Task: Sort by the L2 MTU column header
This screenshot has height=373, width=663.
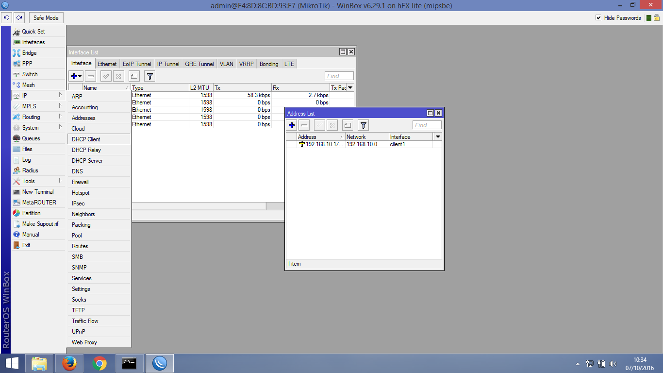Action: (201, 88)
